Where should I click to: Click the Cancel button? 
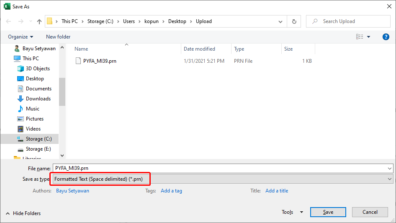(x=370, y=212)
